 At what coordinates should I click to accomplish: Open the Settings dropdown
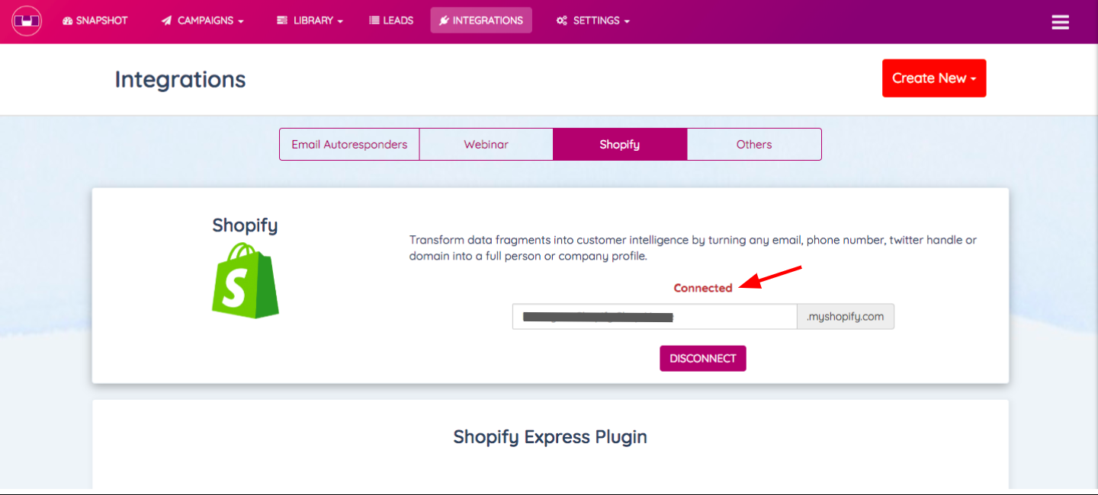(593, 21)
